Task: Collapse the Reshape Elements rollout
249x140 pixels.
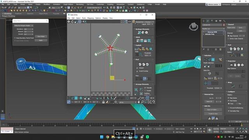Action: (142, 29)
